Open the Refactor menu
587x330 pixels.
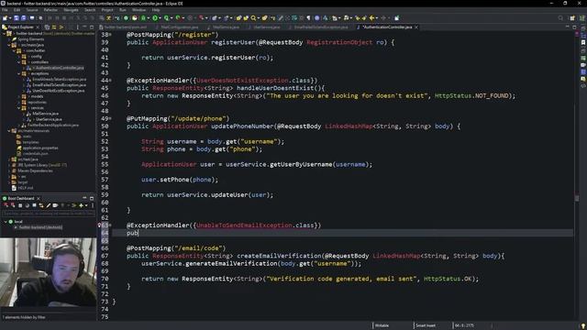[x=51, y=10]
